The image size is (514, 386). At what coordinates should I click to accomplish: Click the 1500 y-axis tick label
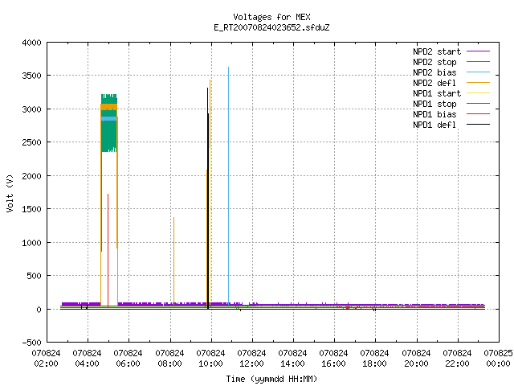point(31,209)
